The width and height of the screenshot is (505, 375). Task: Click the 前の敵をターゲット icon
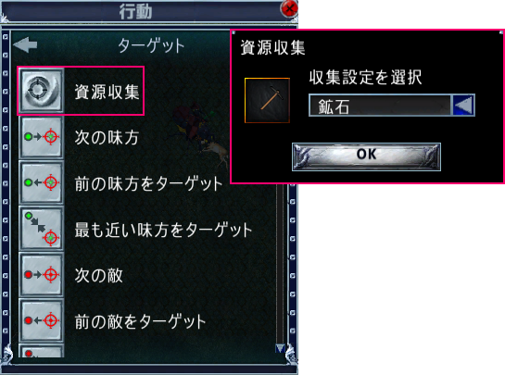[41, 320]
